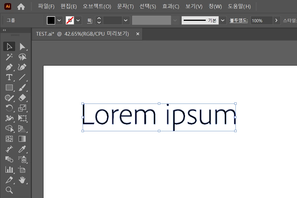Screen dimensions: 297x198
Task: Open the 효과(C) menu
Action: click(171, 7)
